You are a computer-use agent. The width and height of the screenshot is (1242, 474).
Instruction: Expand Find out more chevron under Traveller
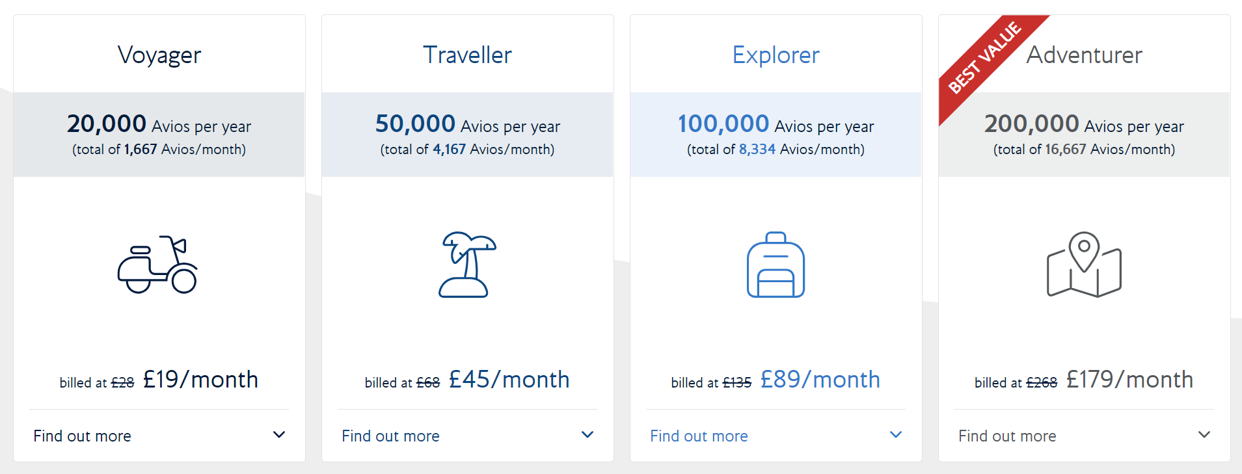(x=588, y=434)
